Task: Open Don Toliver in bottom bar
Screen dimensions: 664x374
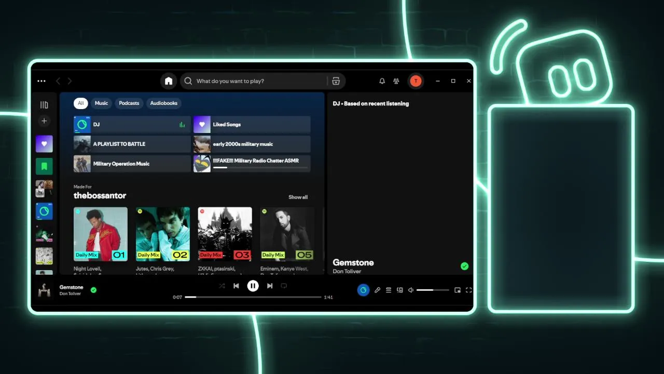Action: click(x=70, y=294)
